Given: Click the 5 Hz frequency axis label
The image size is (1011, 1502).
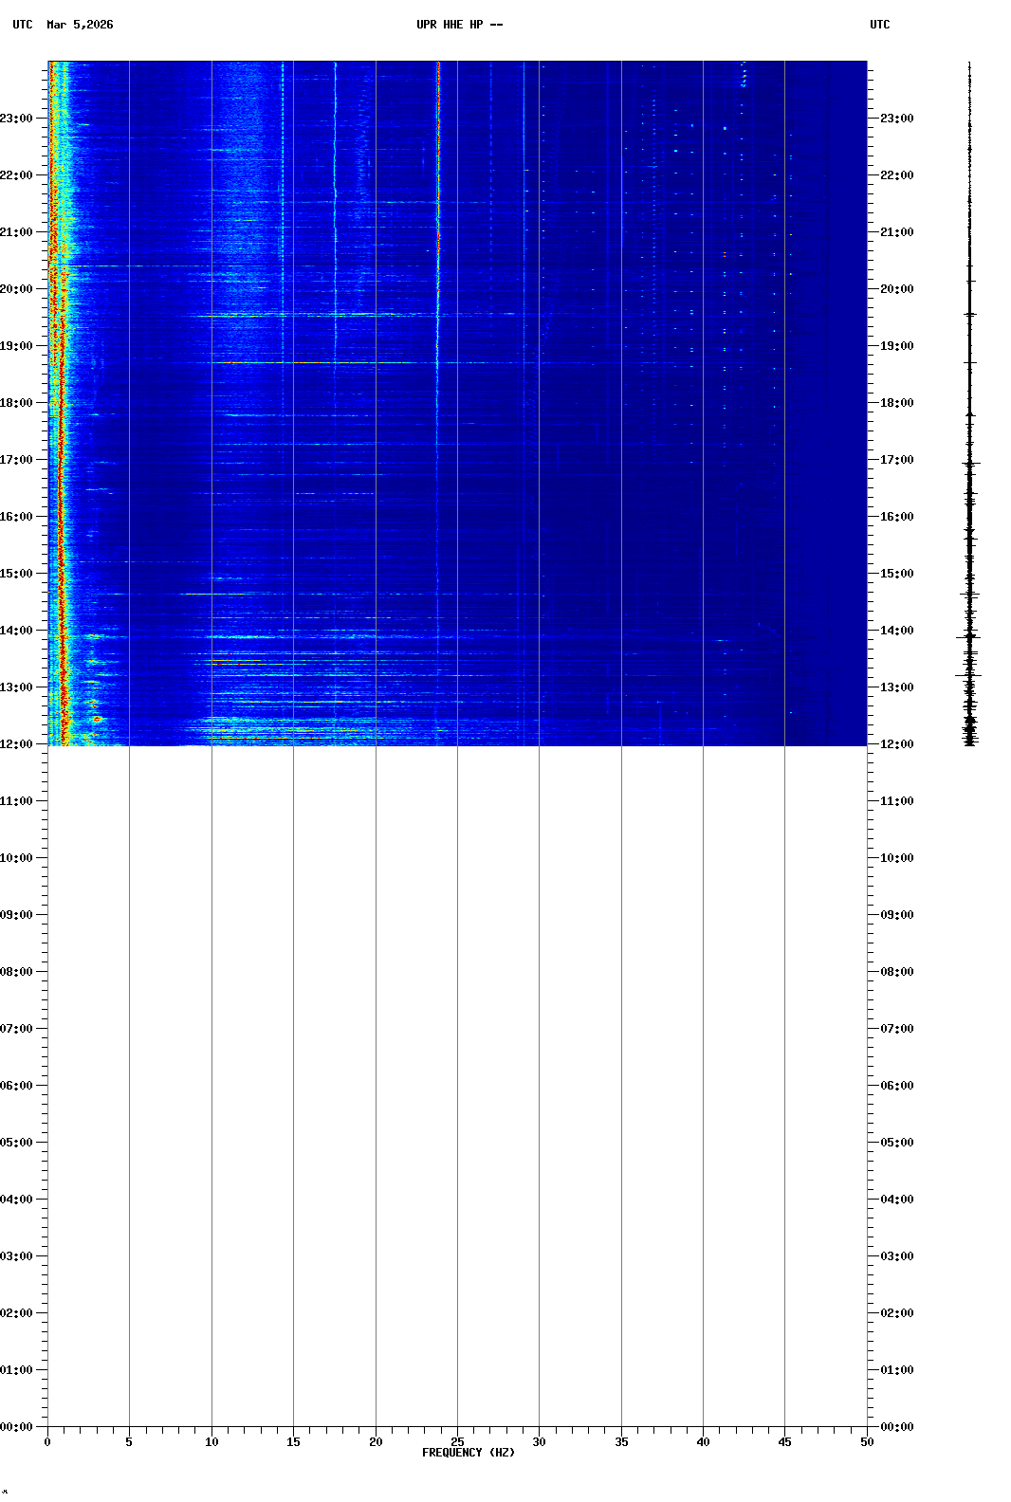Looking at the screenshot, I should point(129,1442).
